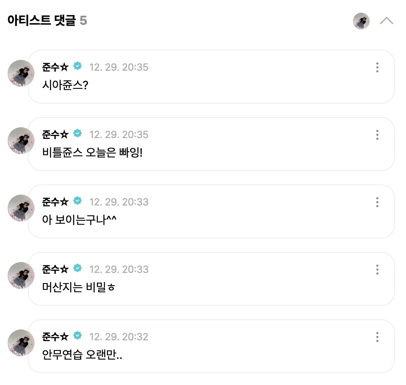Image resolution: width=406 pixels, height=385 pixels.
Task: Click the username 준수☆ on the bottom comment
Action: coord(54,337)
